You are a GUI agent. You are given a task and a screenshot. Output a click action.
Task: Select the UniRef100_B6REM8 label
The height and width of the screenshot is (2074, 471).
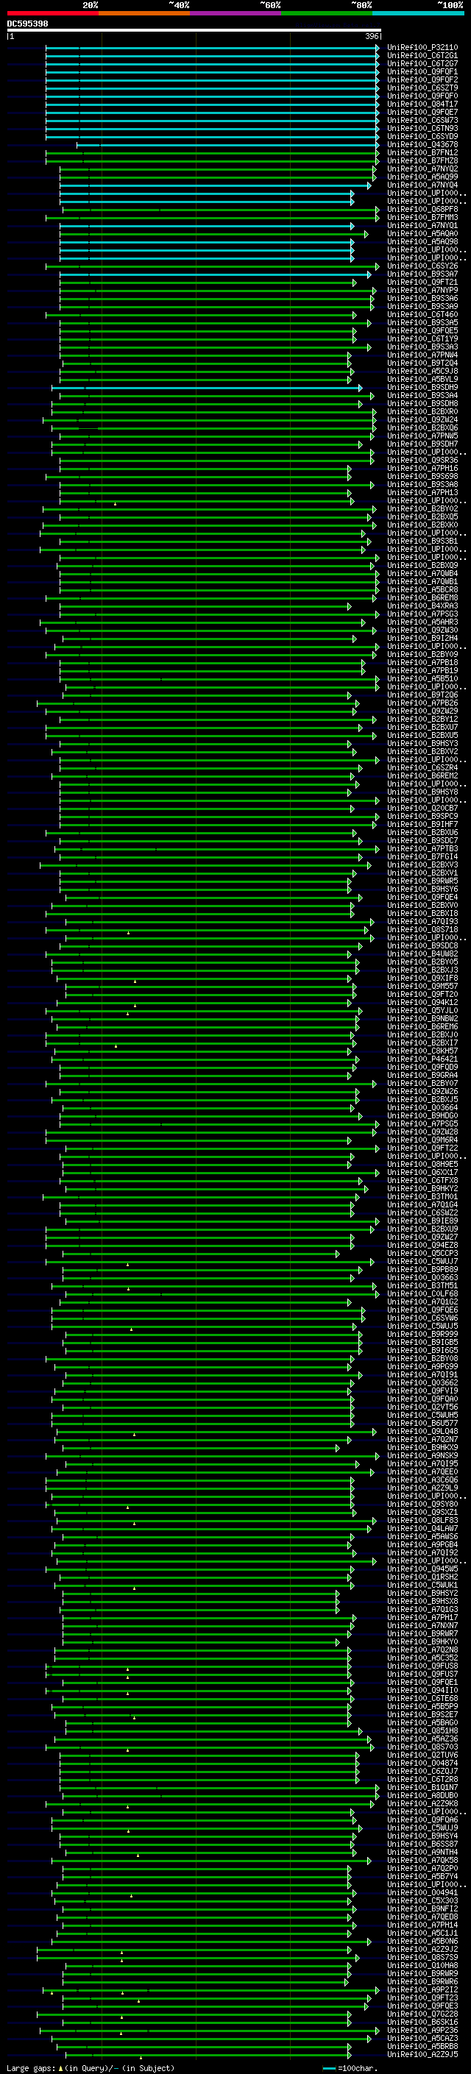coord(422,597)
